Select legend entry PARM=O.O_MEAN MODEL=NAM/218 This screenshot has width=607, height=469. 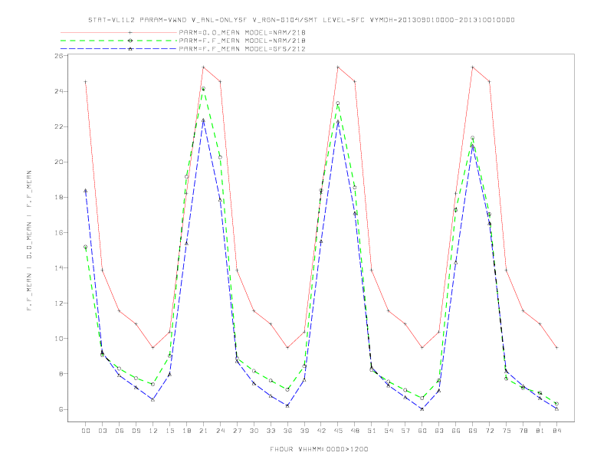coord(242,32)
